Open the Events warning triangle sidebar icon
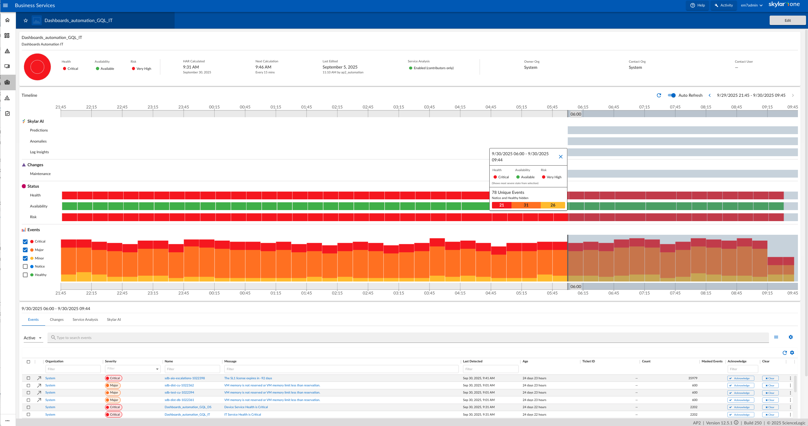 coord(7,51)
